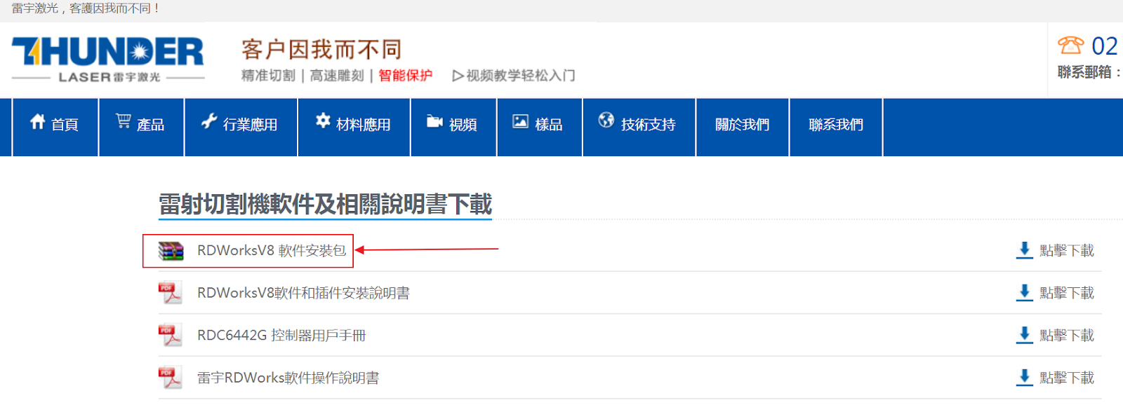Click 點擊下載 for RDWorksV8軟件和插件安裝說明書
1123x405 pixels.
pos(1067,293)
